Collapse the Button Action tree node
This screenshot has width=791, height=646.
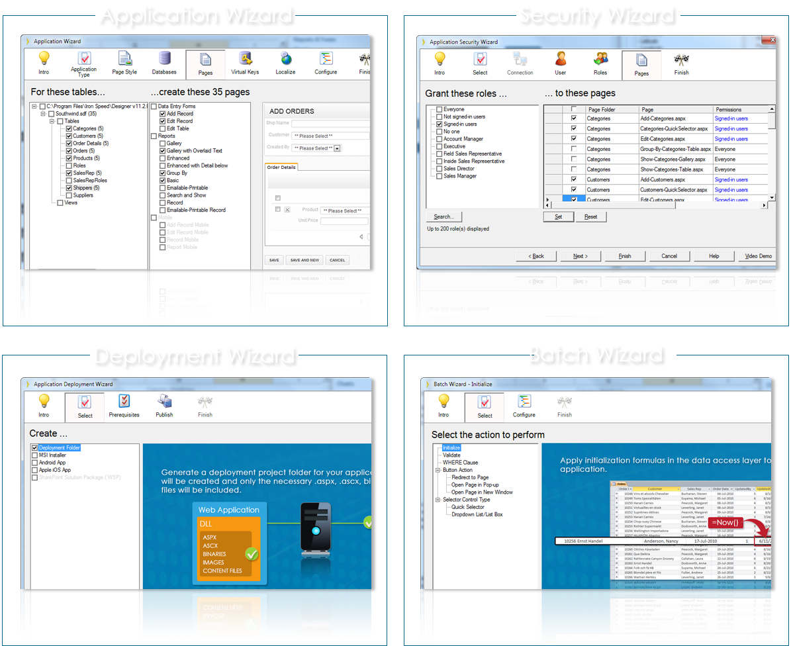438,470
